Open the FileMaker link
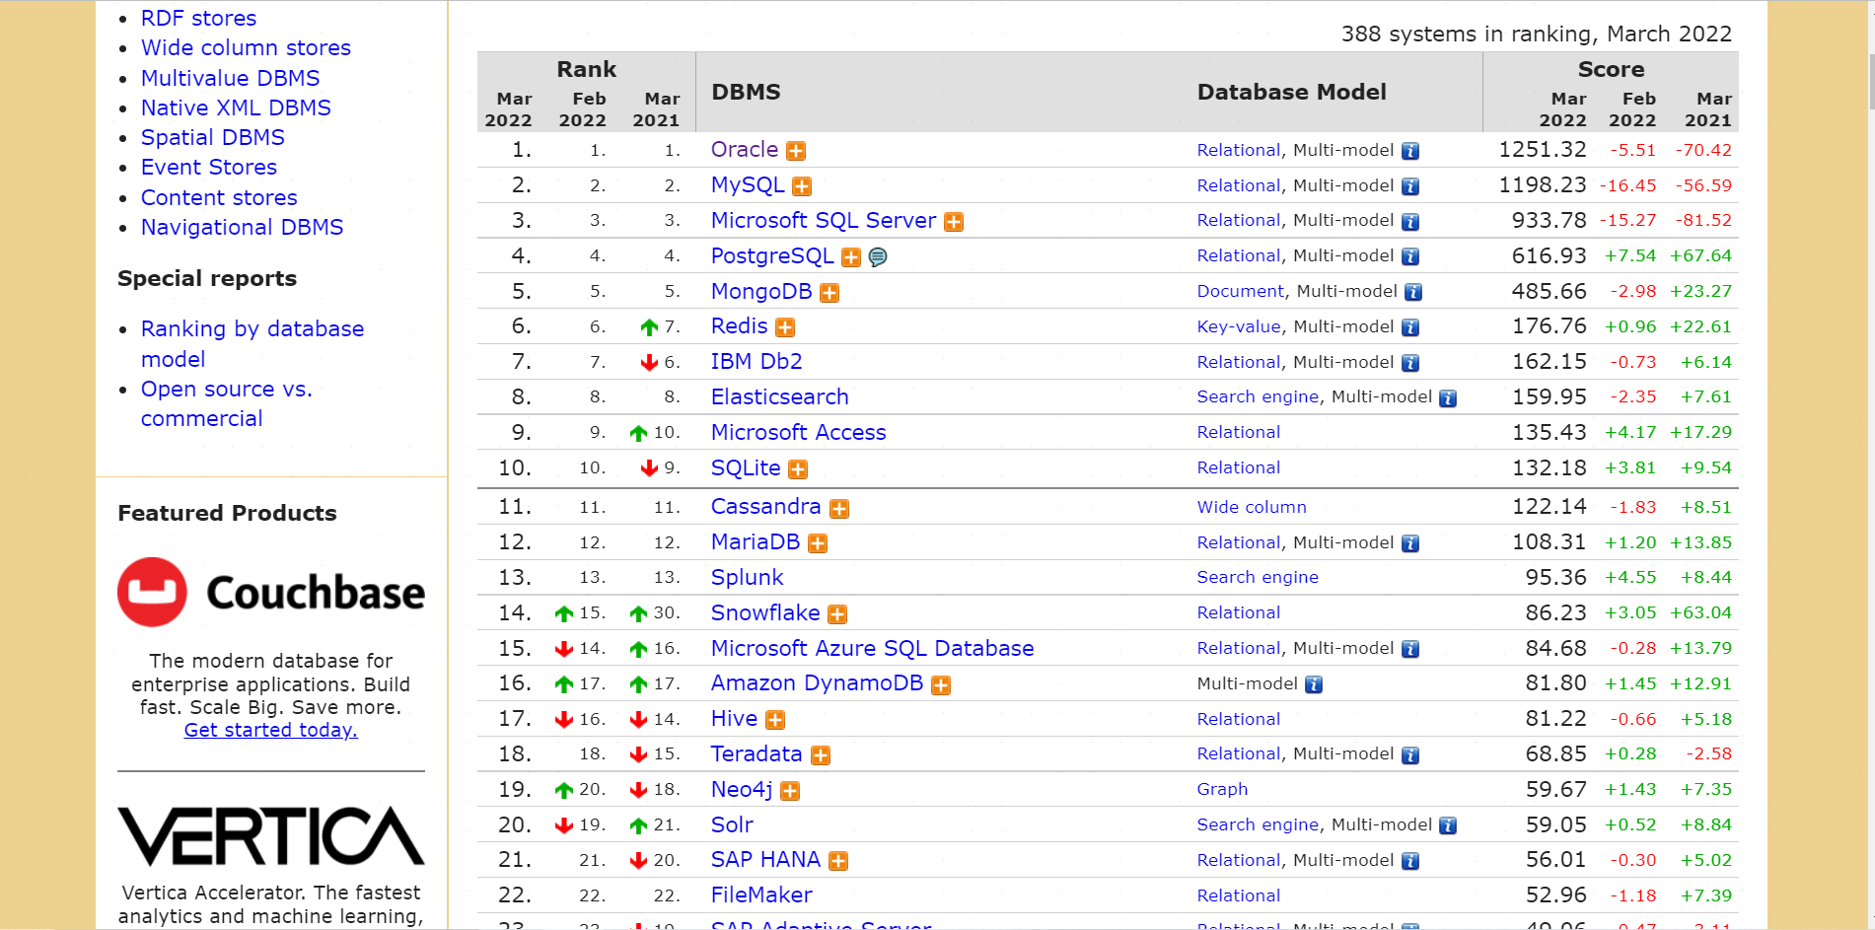This screenshot has width=1875, height=930. point(761,894)
